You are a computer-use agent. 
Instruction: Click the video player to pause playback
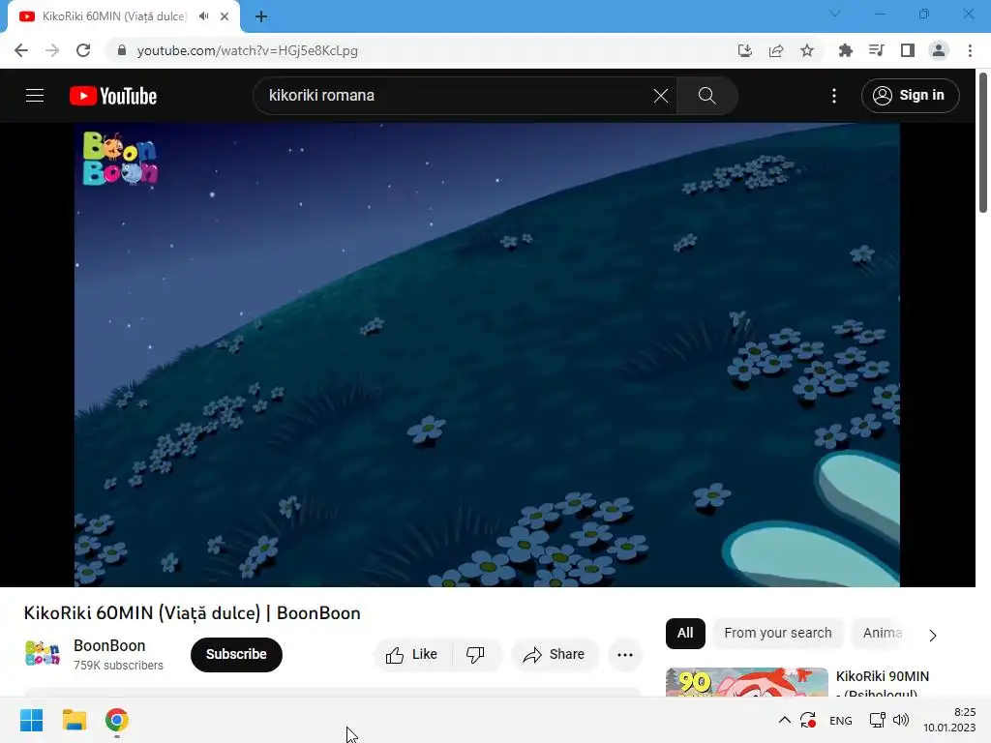click(487, 354)
